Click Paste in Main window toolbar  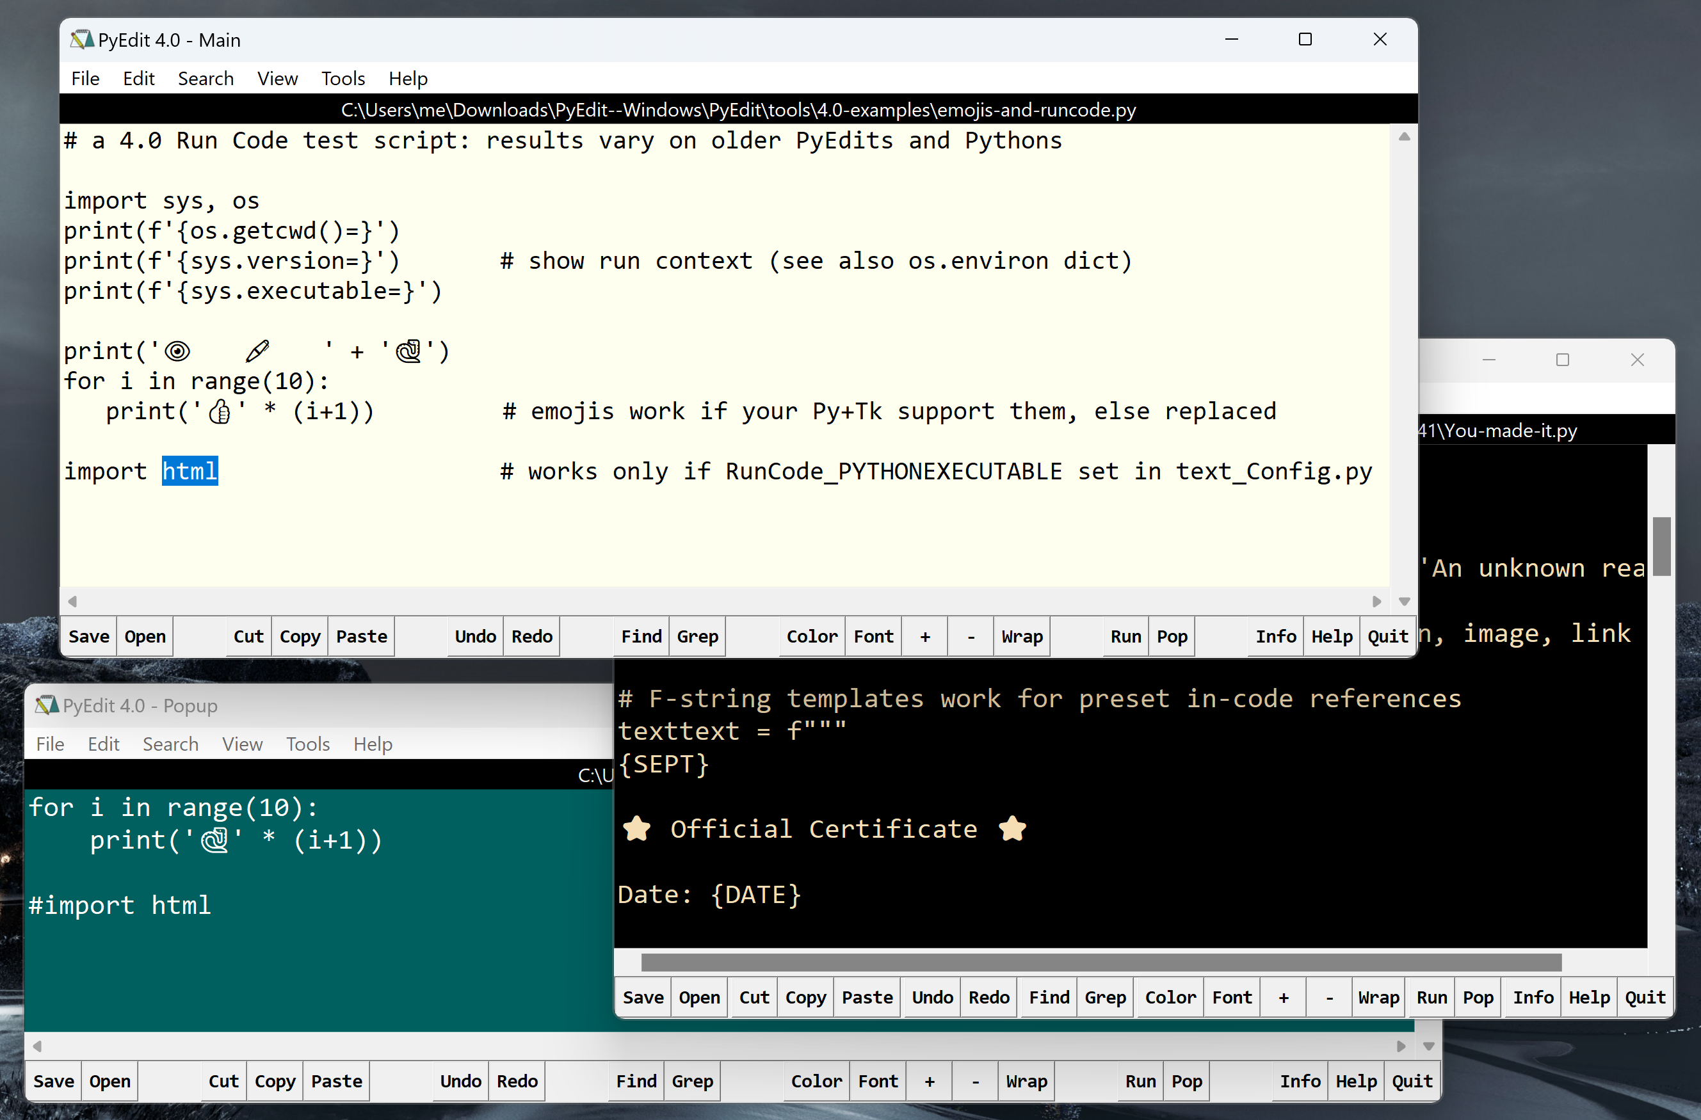coord(362,636)
